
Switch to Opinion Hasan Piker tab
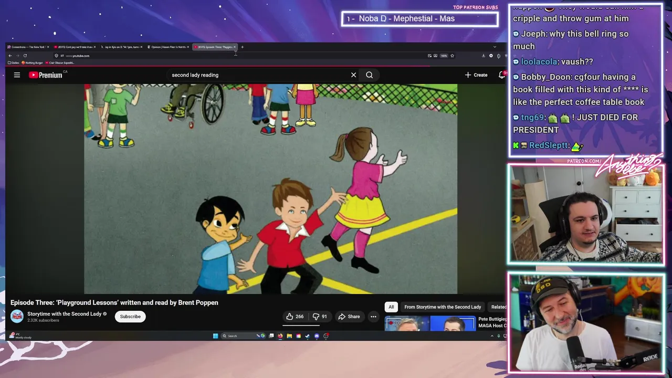(168, 47)
